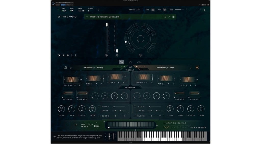Decrease oscillate rate below 32×
261x144 pixels.
point(97,129)
